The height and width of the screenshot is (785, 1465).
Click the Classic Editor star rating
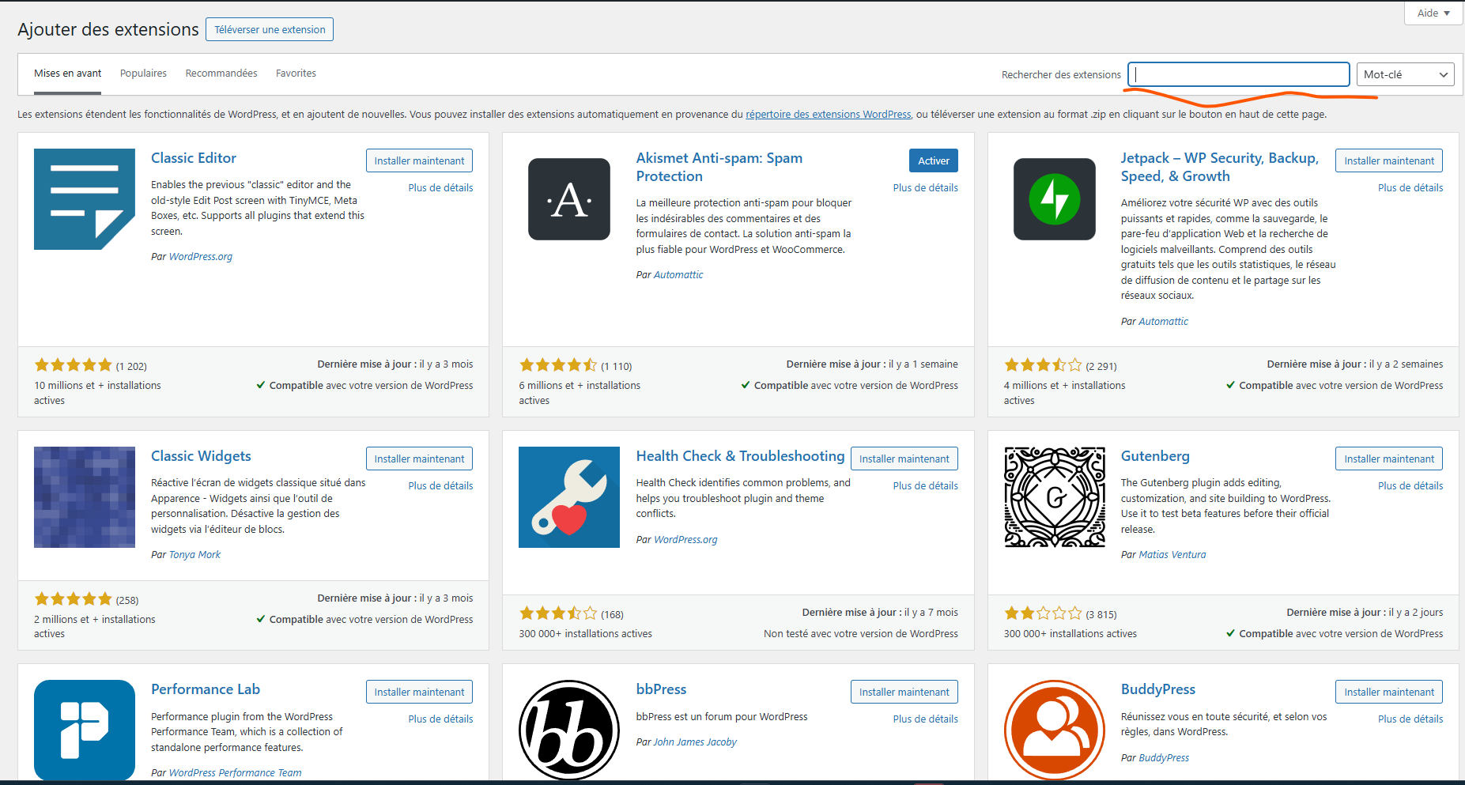(x=73, y=365)
